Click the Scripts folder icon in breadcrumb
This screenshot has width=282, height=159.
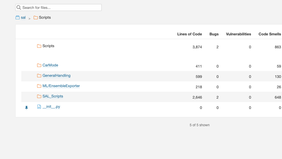pos(36,18)
